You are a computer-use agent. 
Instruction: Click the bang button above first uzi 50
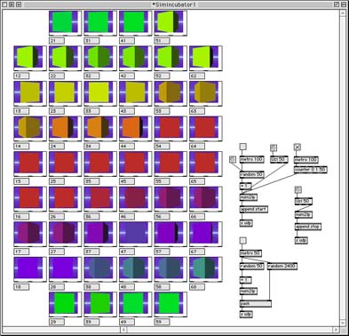274,148
